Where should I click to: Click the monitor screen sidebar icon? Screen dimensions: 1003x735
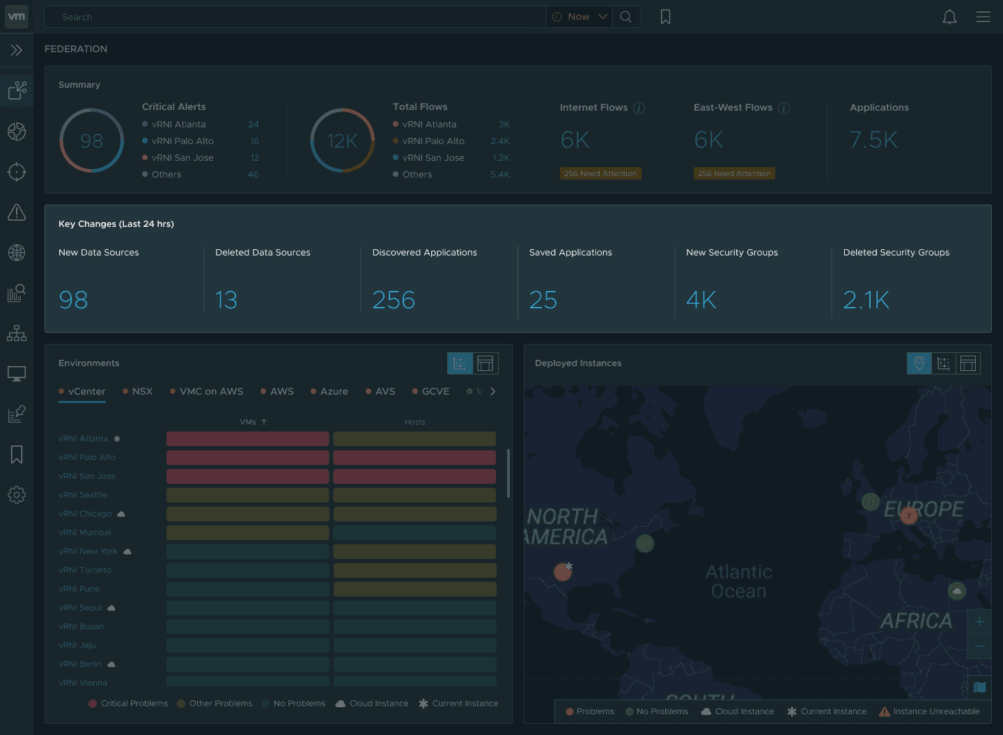click(17, 374)
